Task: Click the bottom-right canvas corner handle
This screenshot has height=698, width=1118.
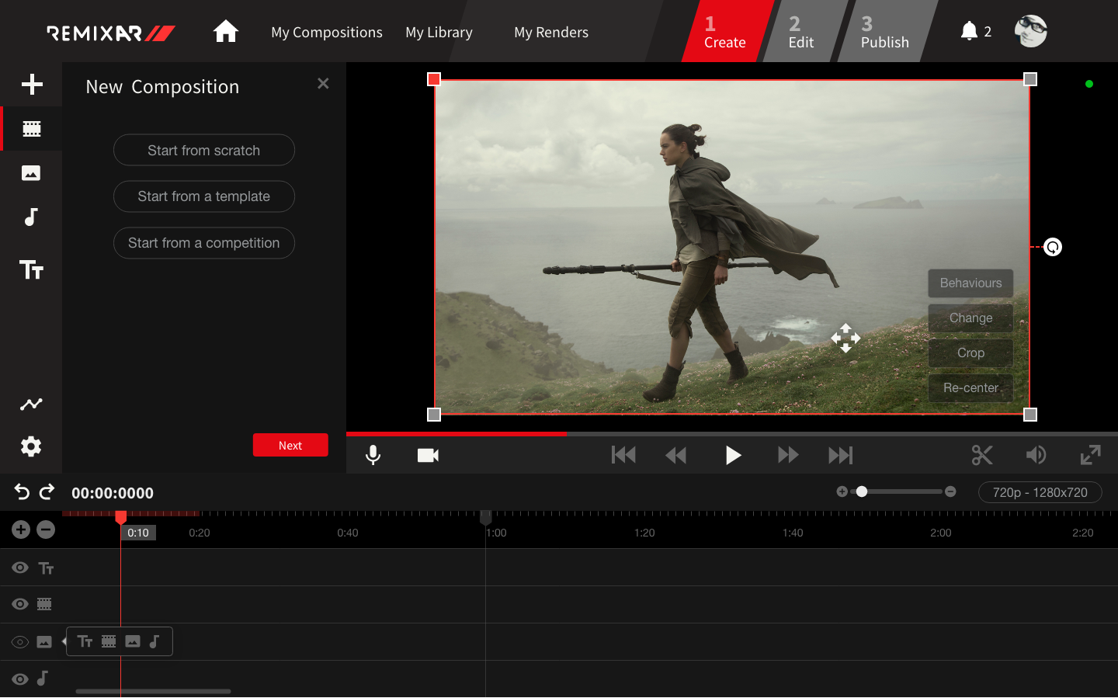Action: point(1030,415)
